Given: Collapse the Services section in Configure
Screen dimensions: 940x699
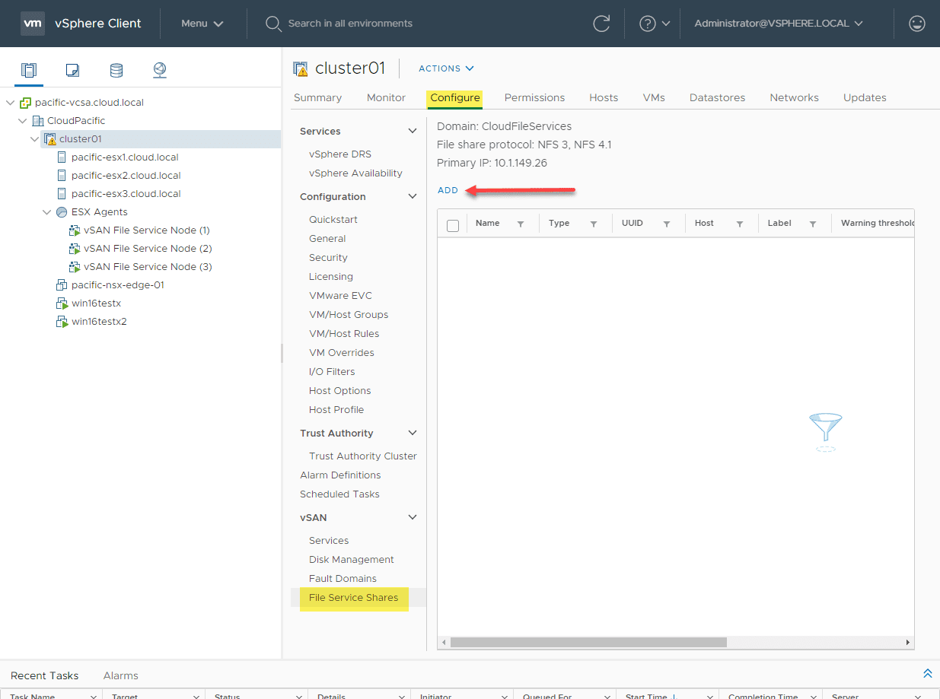Looking at the screenshot, I should (412, 131).
